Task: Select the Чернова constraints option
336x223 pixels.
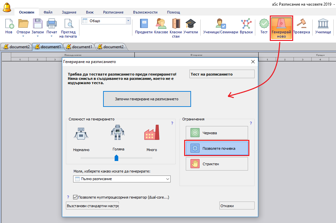Action: pos(217,133)
